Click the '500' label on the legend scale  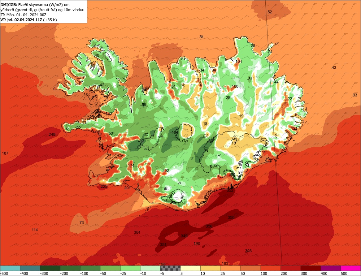point(344,273)
